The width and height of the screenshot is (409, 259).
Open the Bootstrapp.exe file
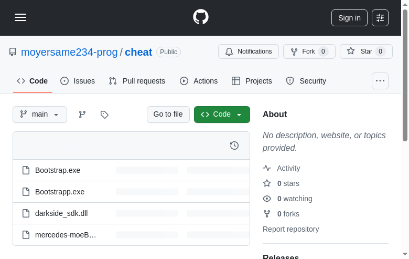tap(60, 192)
